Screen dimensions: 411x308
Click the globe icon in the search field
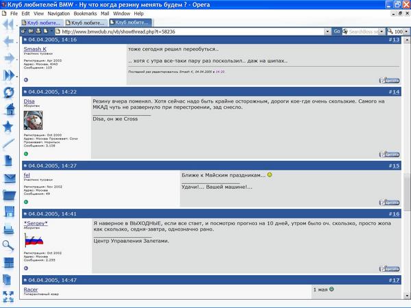[x=345, y=31]
